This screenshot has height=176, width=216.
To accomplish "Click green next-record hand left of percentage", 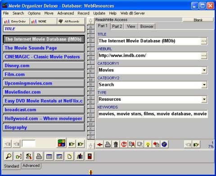I will tap(196, 144).
